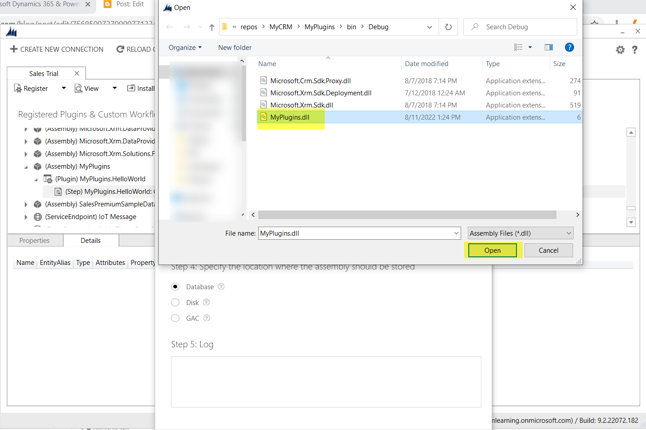Screen dimensions: 646x430
Task: Click MyCRM in the breadcrumb path
Action: click(281, 27)
